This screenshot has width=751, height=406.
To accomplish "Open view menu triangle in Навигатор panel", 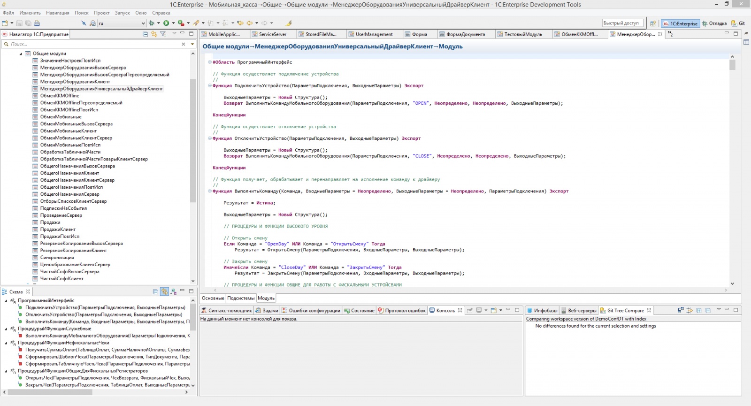I will pyautogui.click(x=174, y=33).
